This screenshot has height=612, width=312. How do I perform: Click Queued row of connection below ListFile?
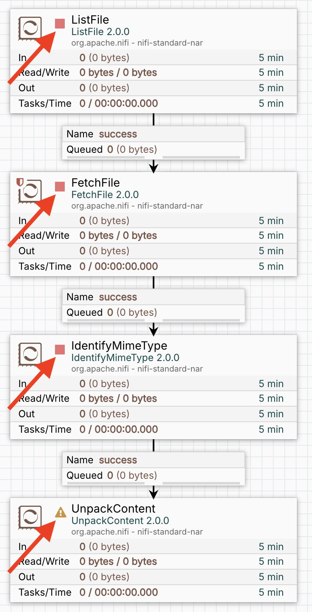(153, 150)
